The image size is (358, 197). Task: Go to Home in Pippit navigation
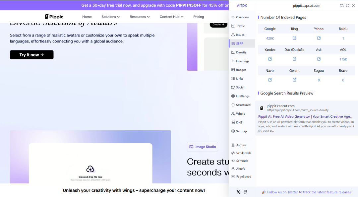[87, 17]
